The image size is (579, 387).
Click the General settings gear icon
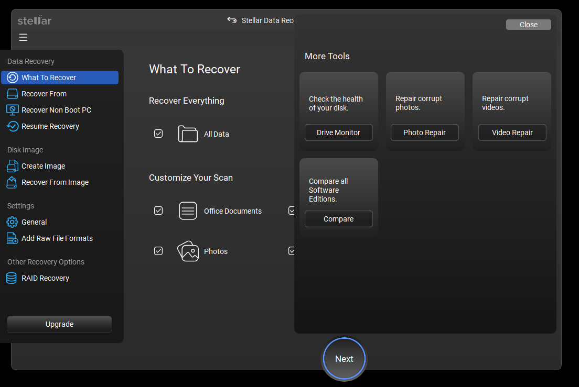click(x=12, y=222)
